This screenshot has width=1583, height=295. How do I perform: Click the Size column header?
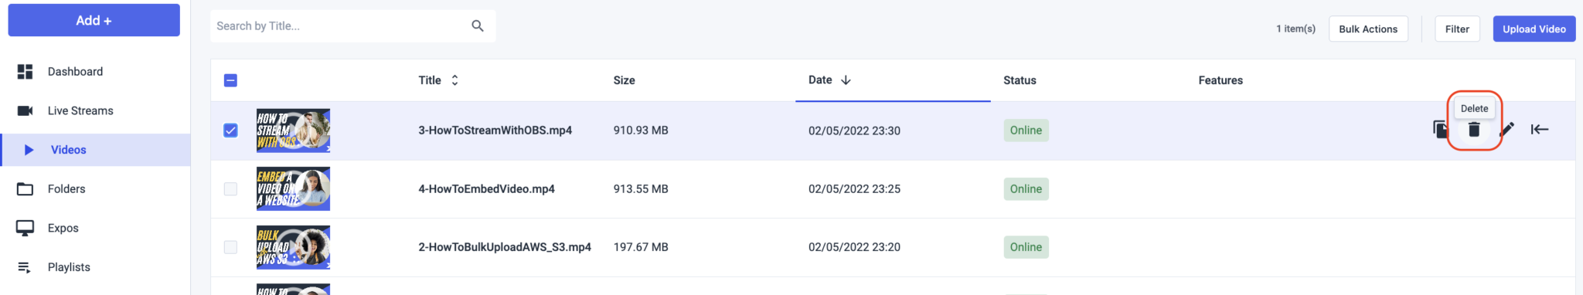click(624, 80)
